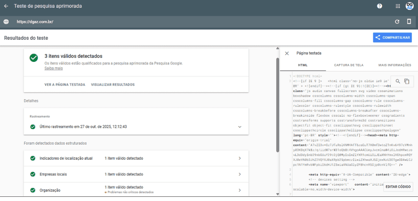Expand the Último rastreamento details

(240, 127)
